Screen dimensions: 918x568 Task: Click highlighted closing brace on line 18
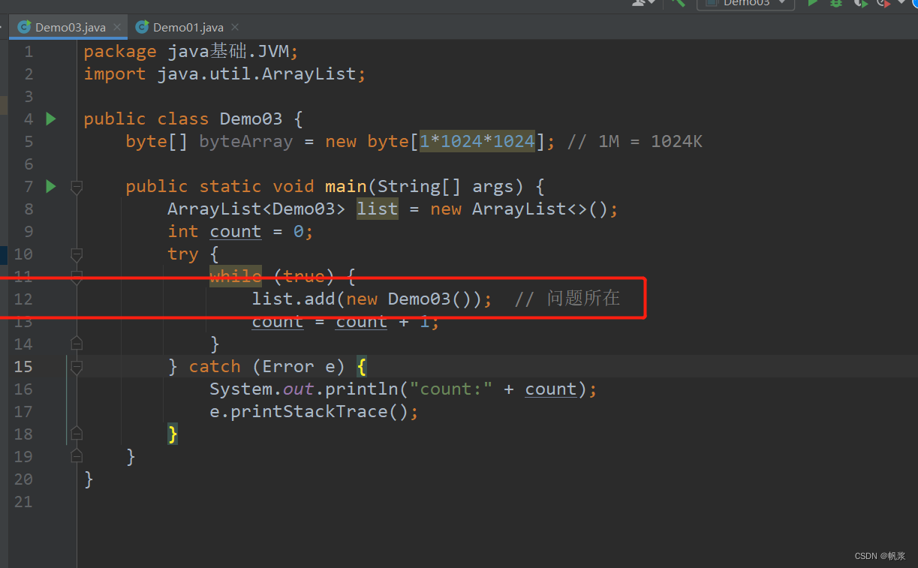click(x=173, y=434)
